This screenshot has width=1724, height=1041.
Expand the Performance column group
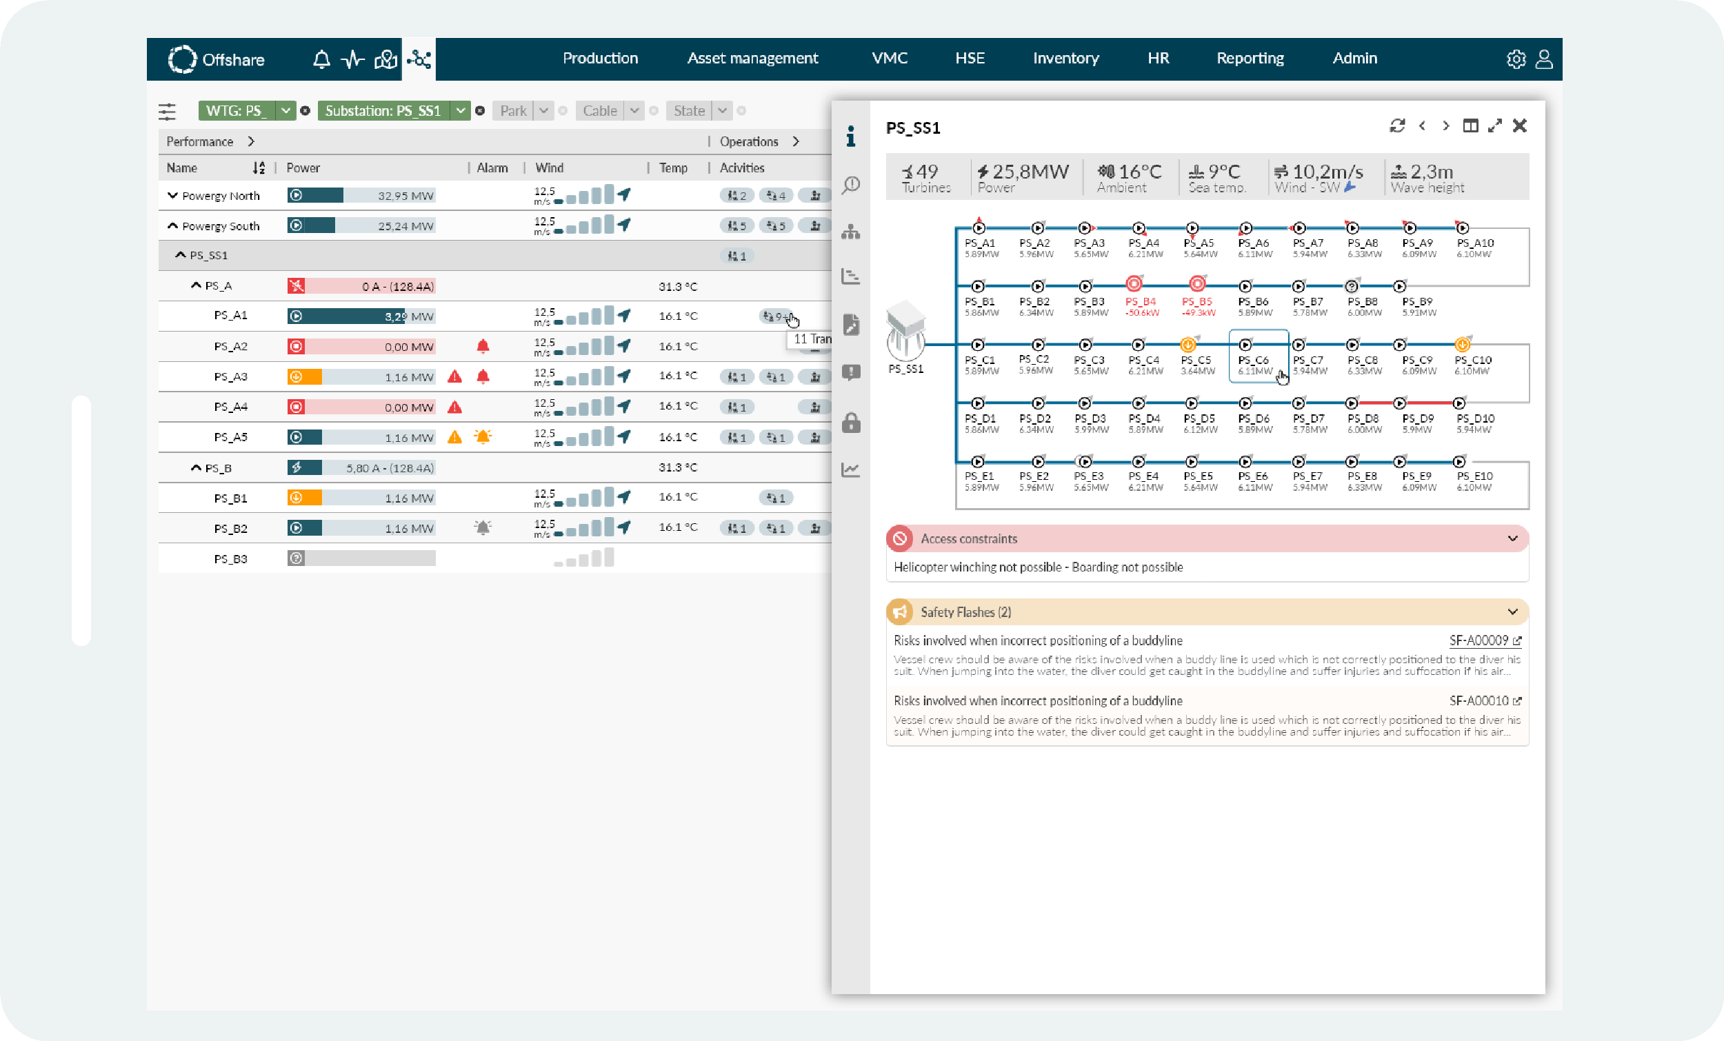coord(251,142)
